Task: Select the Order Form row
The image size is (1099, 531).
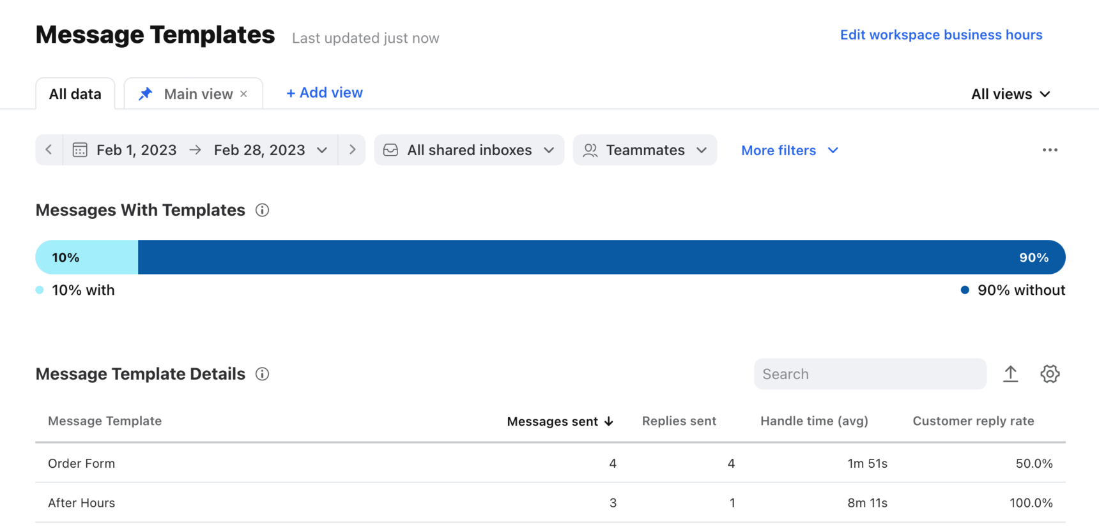Action: (550, 463)
